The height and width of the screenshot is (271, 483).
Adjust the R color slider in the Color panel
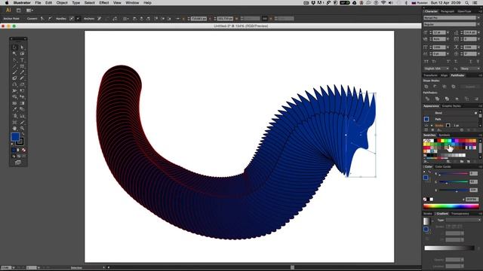(x=453, y=174)
